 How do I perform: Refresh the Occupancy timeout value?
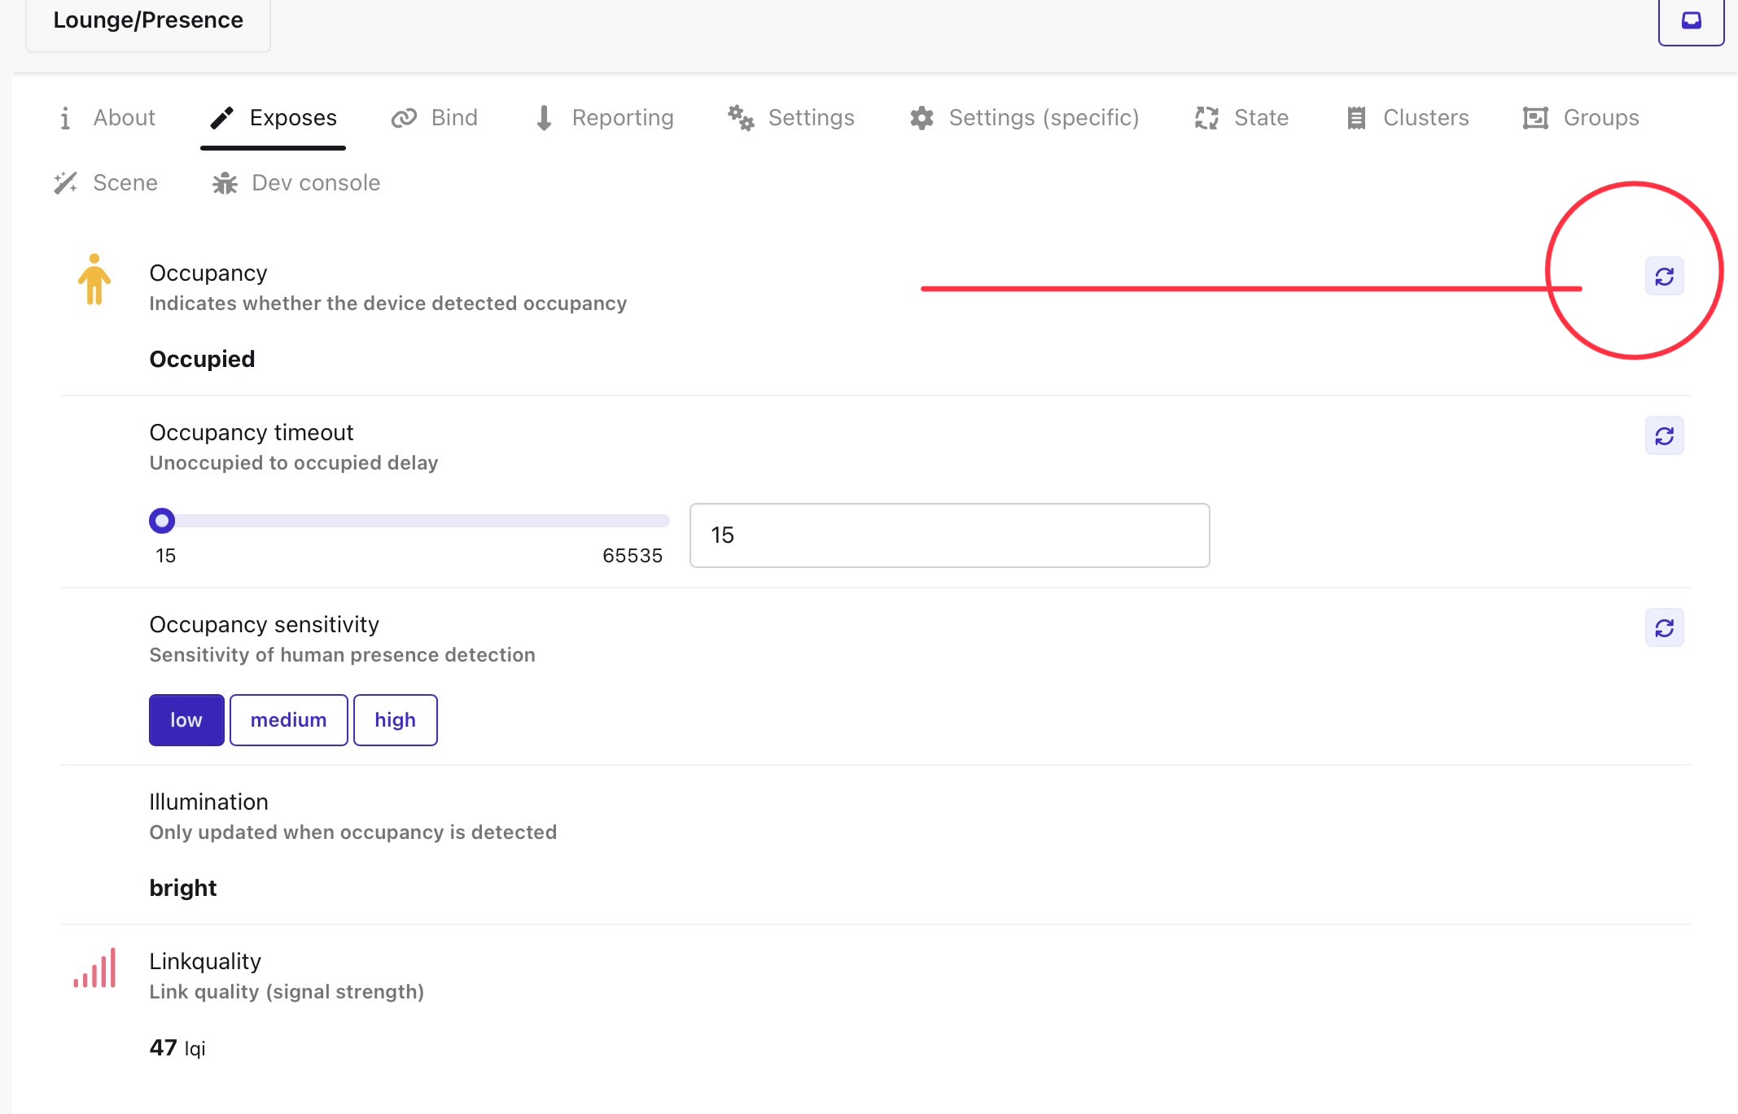pyautogui.click(x=1664, y=436)
